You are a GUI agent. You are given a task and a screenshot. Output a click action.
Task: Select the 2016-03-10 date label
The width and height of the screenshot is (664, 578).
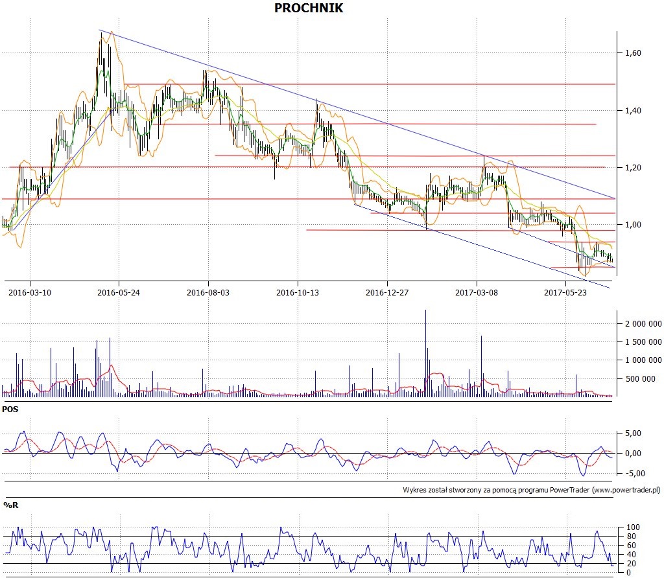click(30, 292)
